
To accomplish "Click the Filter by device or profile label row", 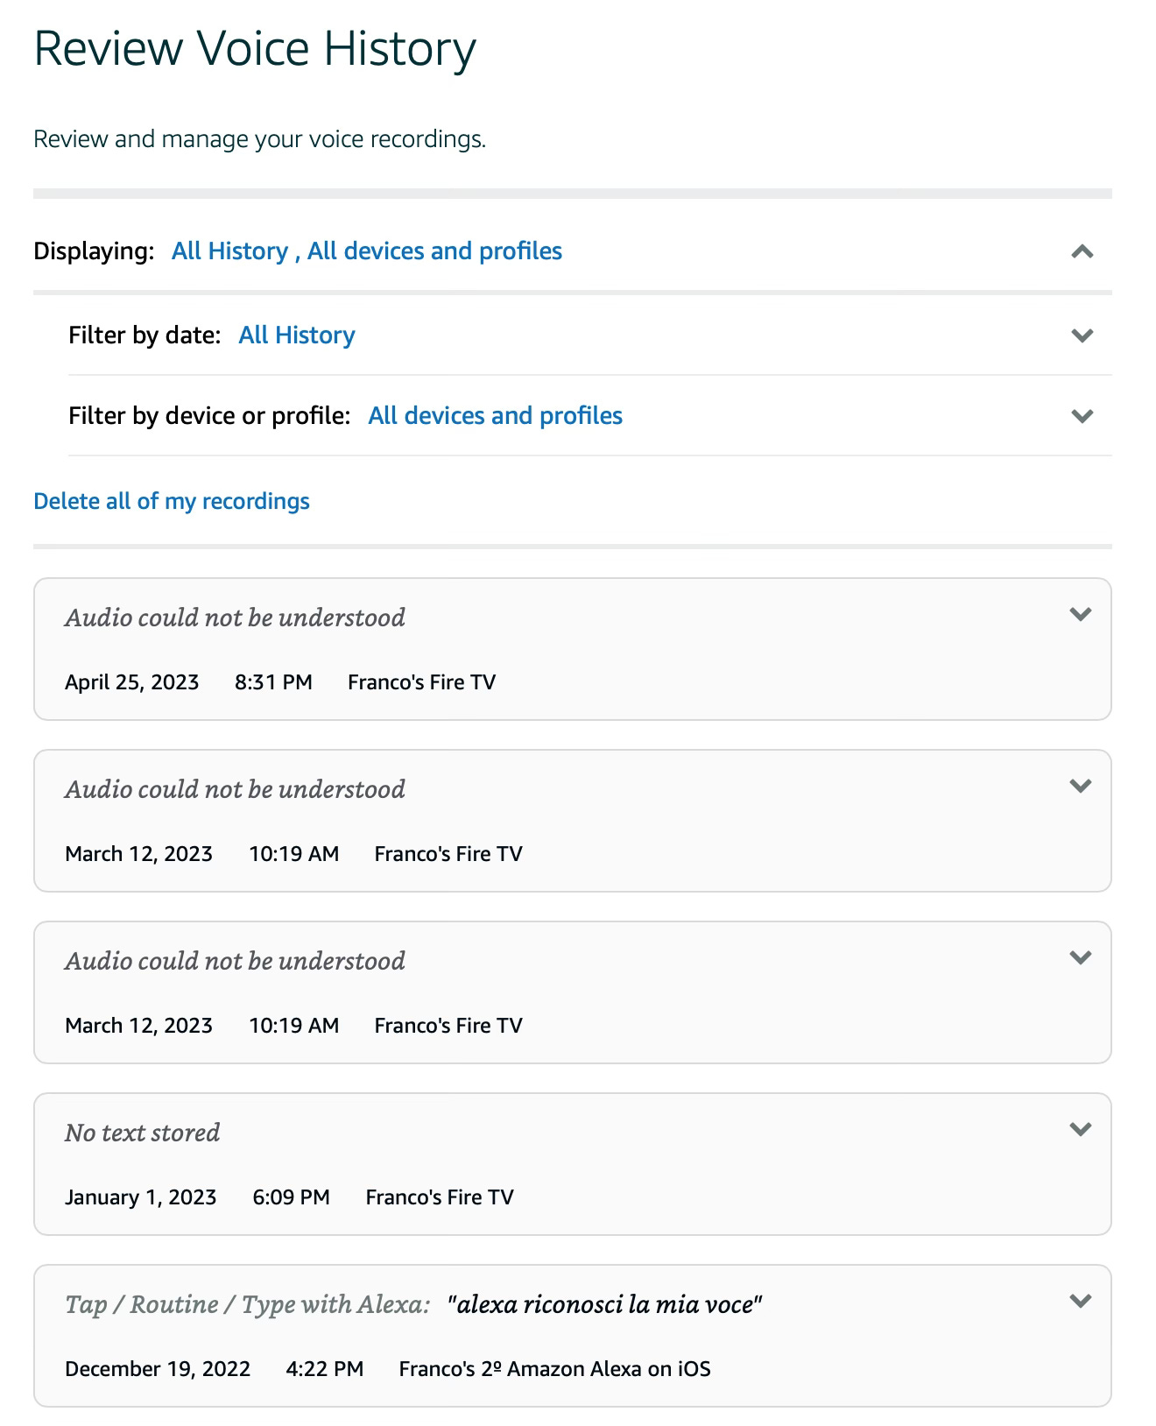I will (590, 415).
